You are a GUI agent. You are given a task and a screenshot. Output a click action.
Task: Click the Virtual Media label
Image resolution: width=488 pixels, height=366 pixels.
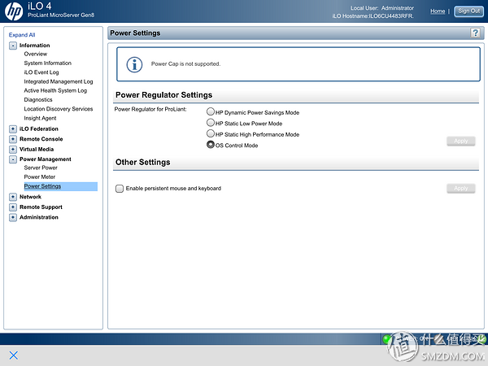(x=37, y=150)
